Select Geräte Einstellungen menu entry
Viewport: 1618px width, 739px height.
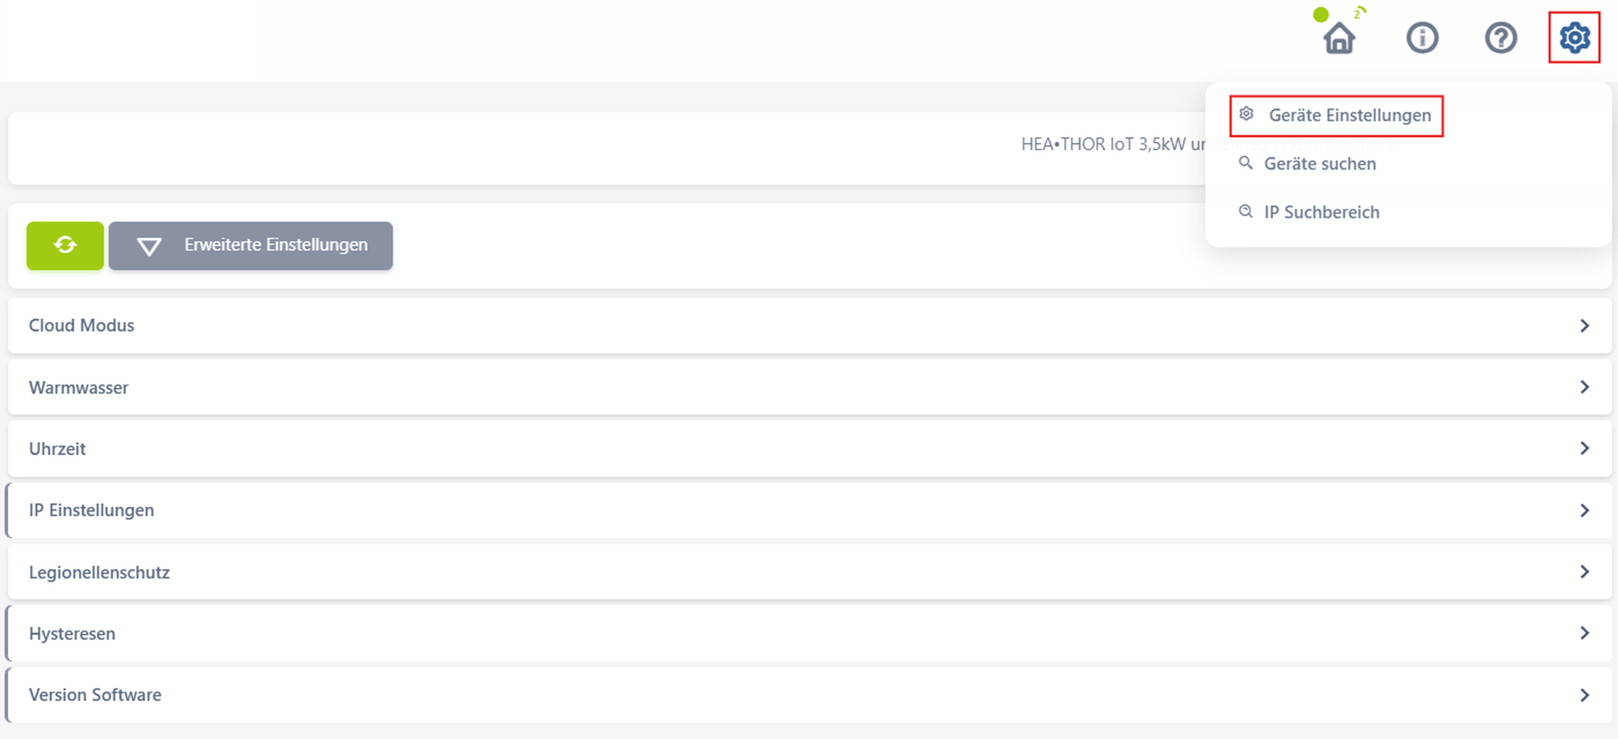[1349, 115]
